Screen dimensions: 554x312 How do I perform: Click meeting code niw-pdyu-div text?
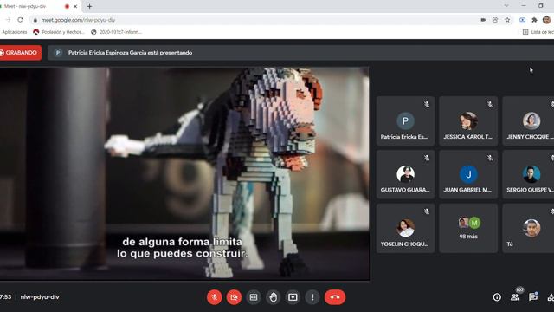tap(40, 297)
